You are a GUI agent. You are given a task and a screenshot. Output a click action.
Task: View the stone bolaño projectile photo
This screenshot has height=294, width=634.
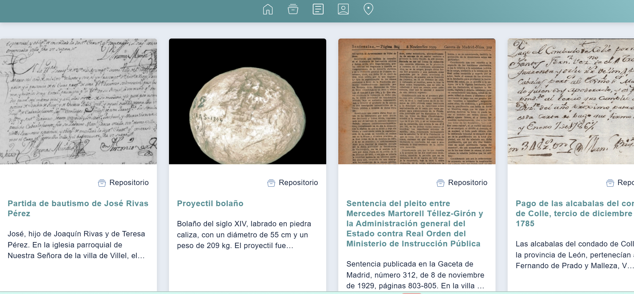tap(247, 101)
